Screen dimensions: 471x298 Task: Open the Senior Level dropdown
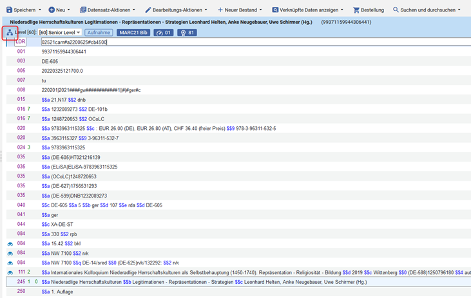(60, 33)
